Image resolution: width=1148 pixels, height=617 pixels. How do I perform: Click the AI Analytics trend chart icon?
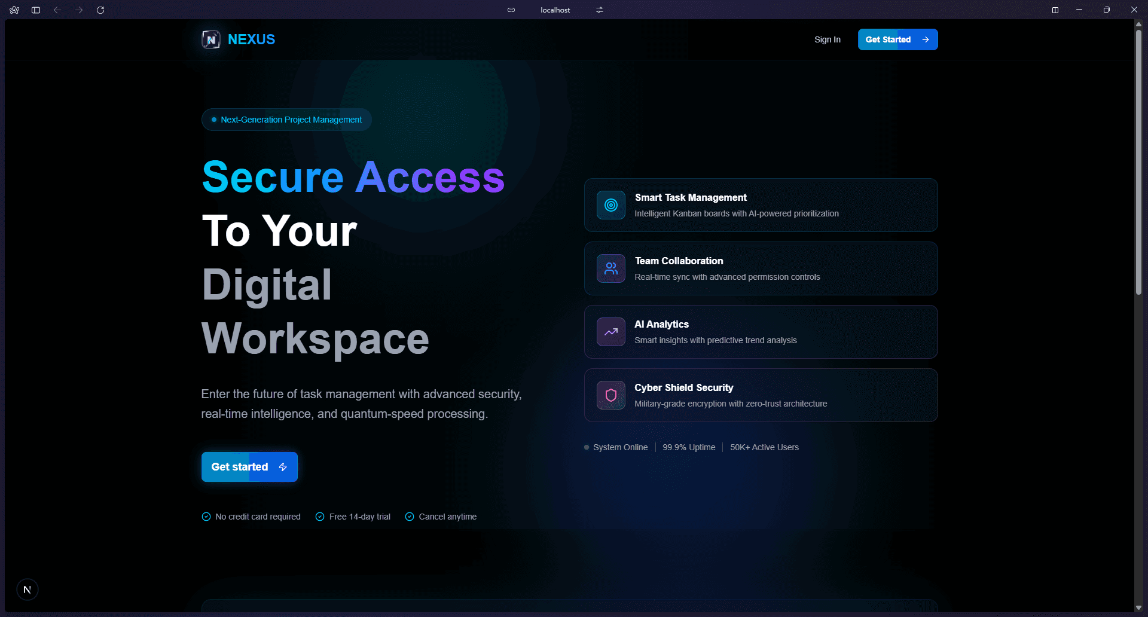point(610,332)
